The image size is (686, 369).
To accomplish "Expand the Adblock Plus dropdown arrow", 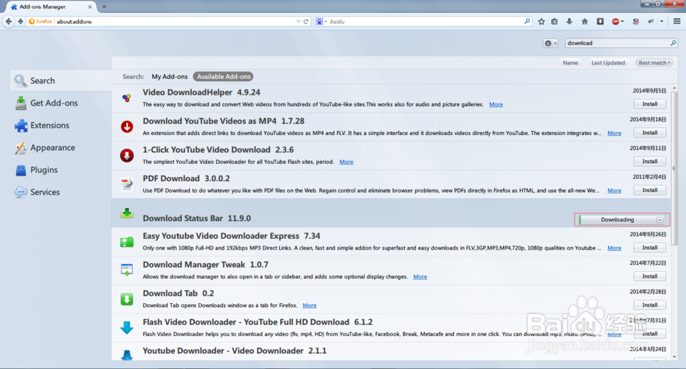I will pos(622,21).
